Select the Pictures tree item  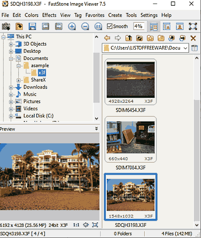tap(32, 101)
